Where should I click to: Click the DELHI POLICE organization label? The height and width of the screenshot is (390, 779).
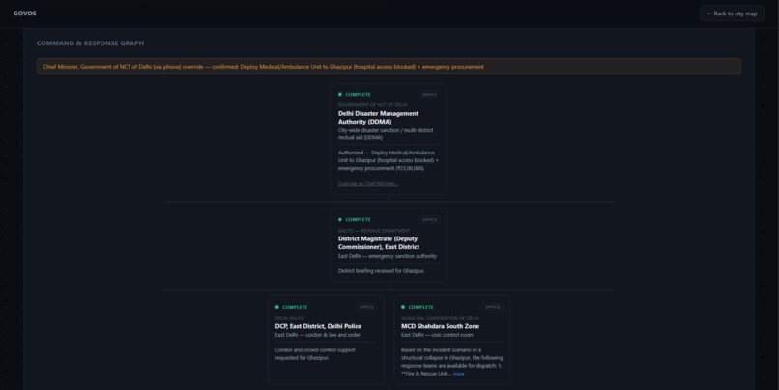290,318
